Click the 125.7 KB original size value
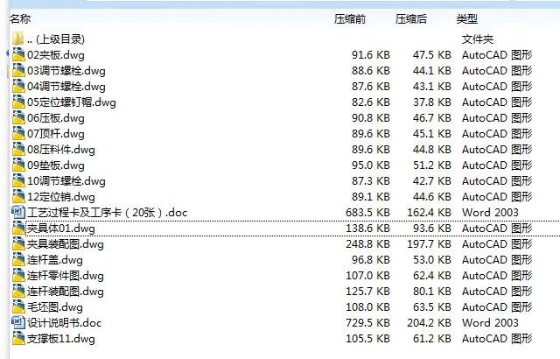Image resolution: width=560 pixels, height=359 pixels. (367, 291)
